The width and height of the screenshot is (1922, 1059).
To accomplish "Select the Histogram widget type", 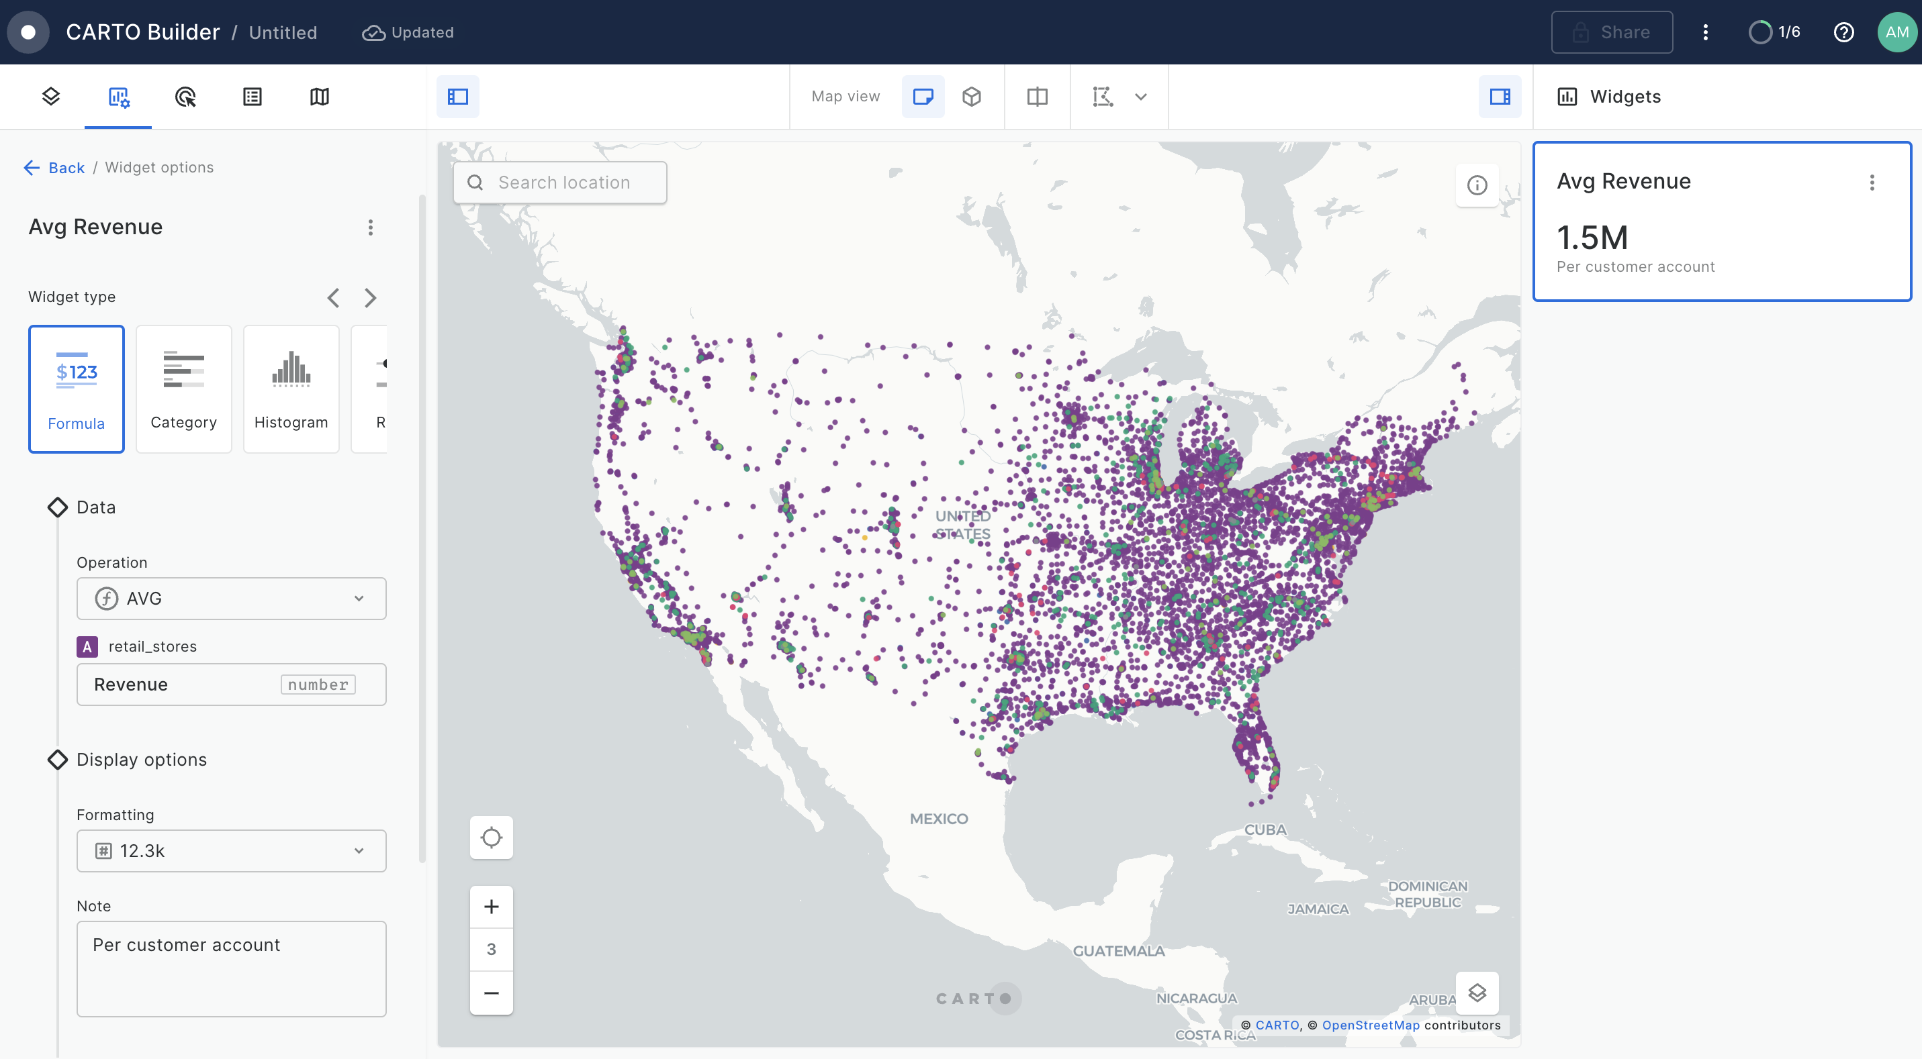I will click(291, 389).
